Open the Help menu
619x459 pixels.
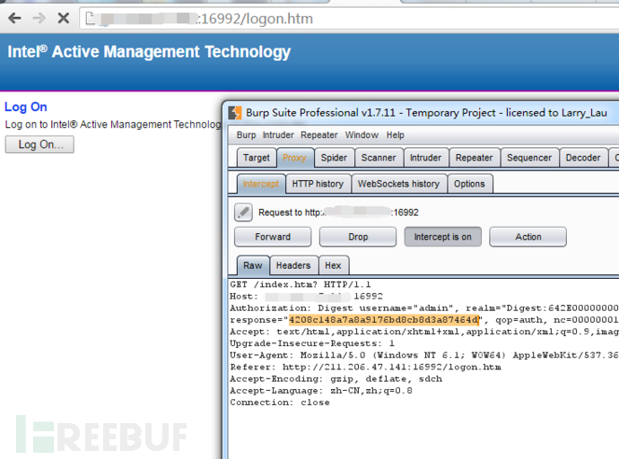395,134
